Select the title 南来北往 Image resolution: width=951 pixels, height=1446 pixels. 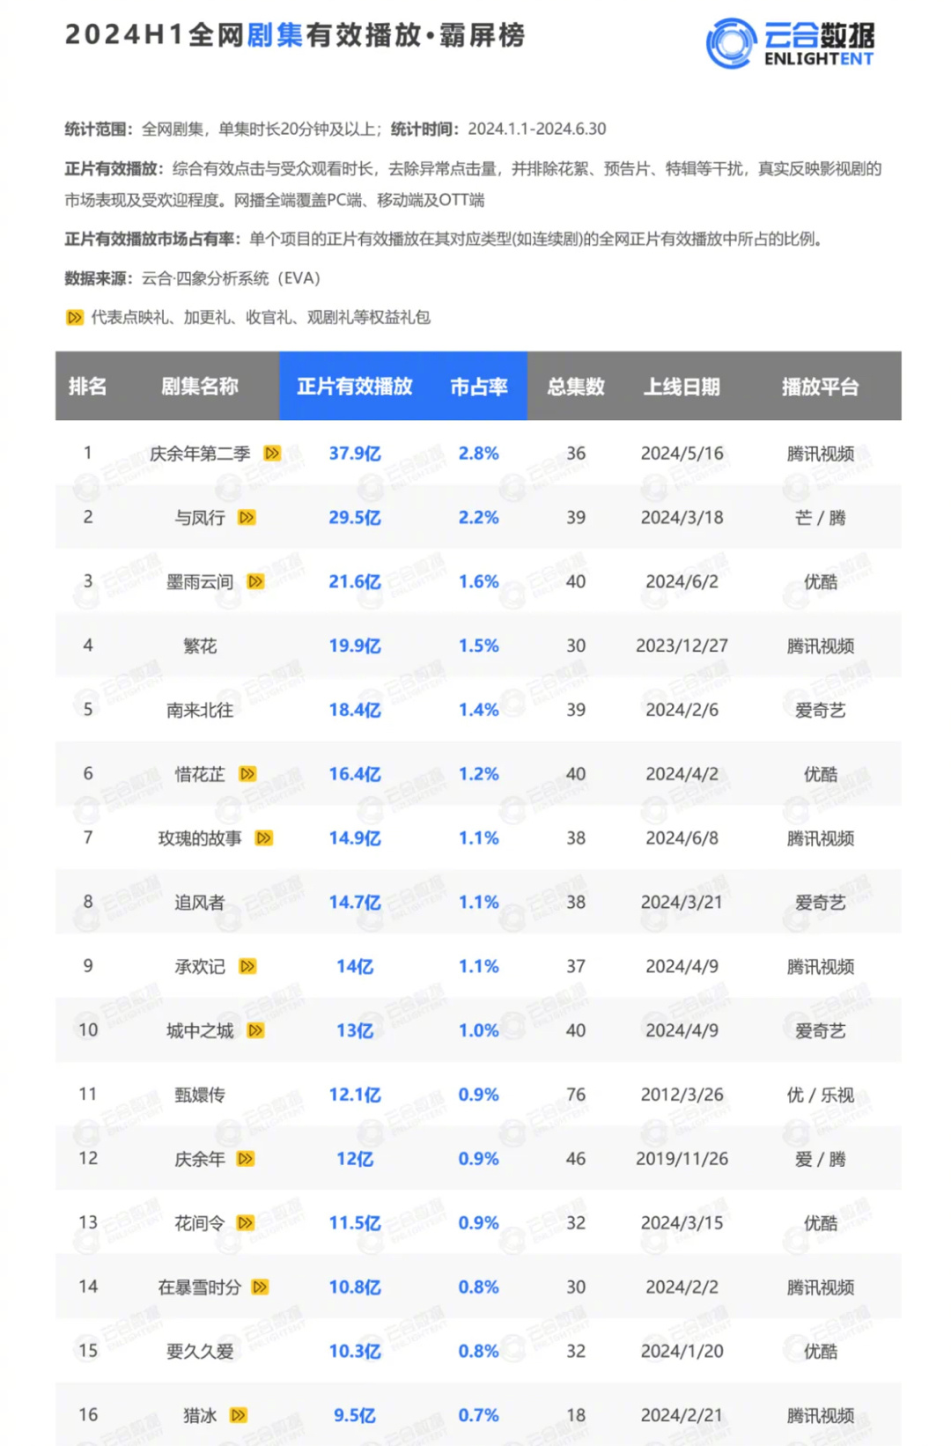coord(200,710)
